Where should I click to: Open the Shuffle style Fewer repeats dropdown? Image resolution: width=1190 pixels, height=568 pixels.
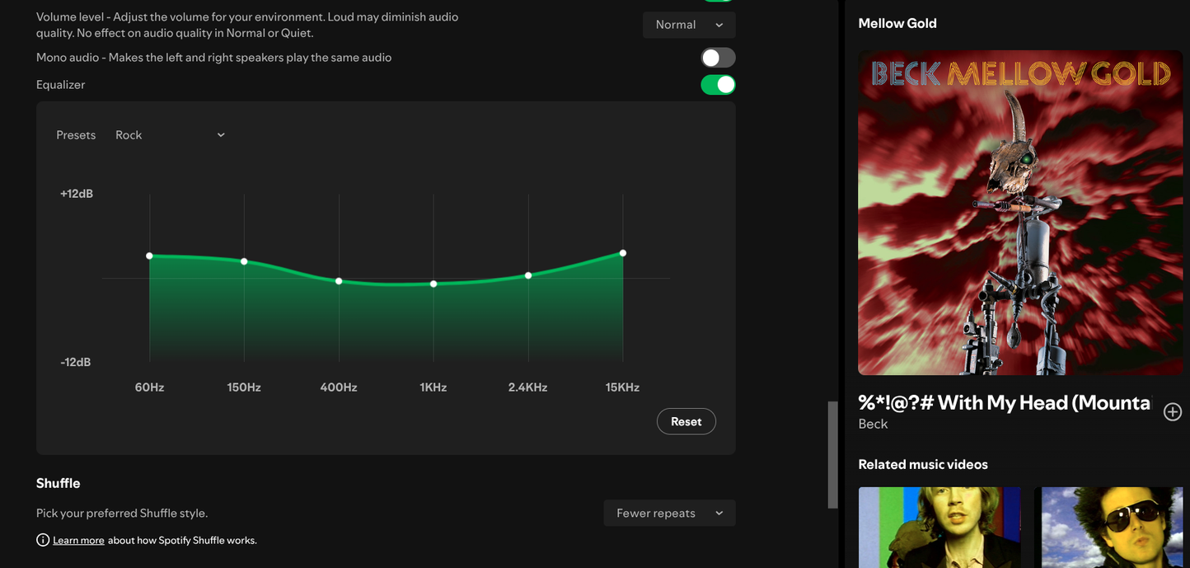coord(669,513)
